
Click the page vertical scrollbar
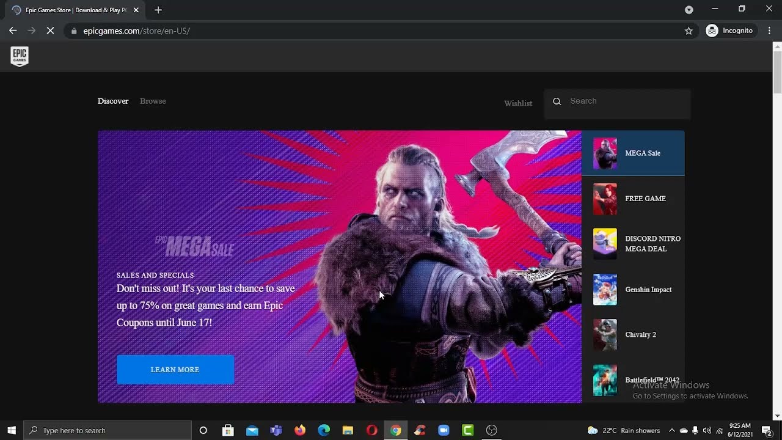(x=777, y=72)
